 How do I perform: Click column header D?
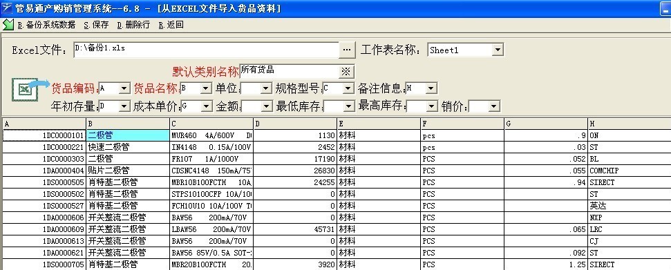(x=295, y=124)
